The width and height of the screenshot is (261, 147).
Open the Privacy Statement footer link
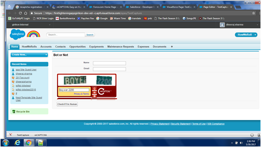pyautogui.click(x=160, y=124)
